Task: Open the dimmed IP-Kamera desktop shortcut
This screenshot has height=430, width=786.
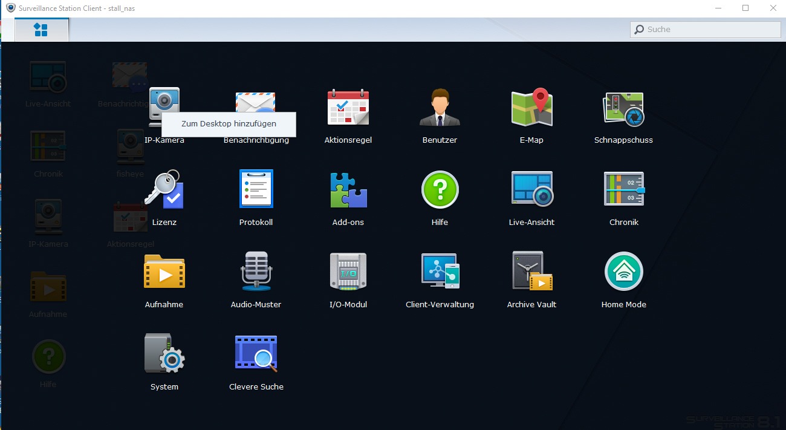Action: point(48,217)
